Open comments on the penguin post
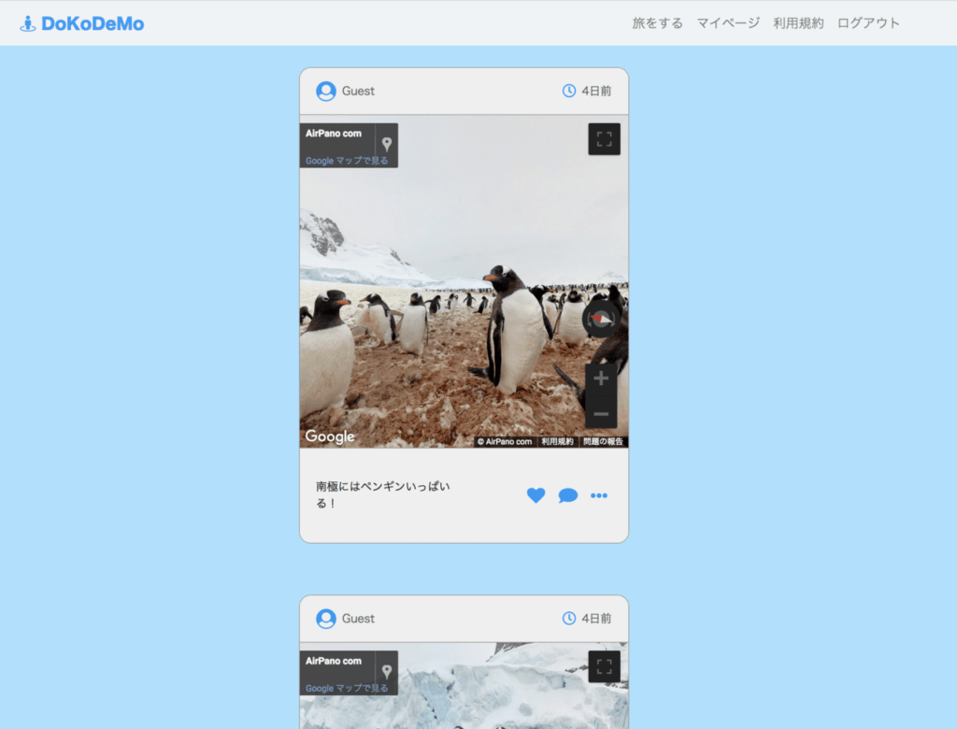This screenshot has width=957, height=729. [x=567, y=495]
